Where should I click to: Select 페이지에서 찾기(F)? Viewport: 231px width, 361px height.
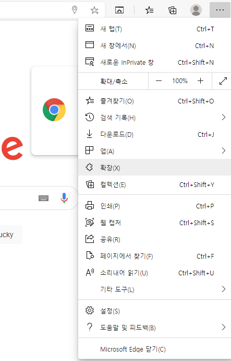click(154, 256)
